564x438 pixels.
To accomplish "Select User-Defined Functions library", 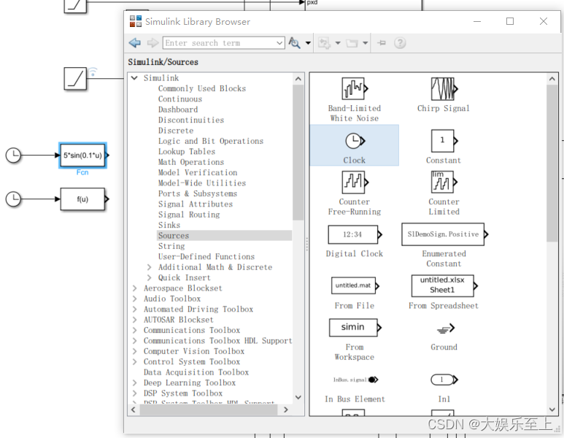I will (x=206, y=257).
